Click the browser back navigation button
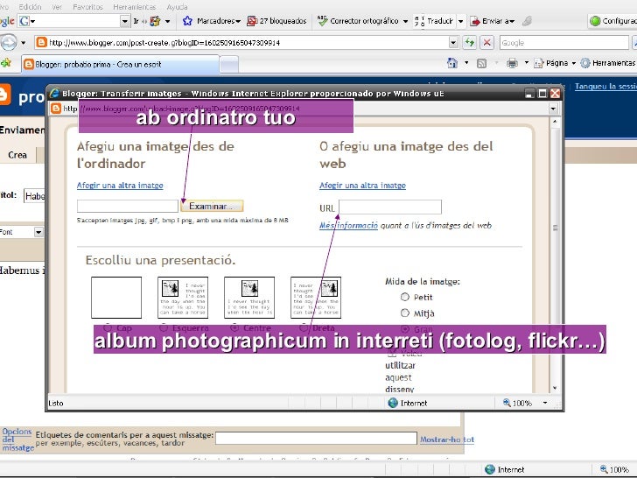637x478 pixels. point(9,42)
